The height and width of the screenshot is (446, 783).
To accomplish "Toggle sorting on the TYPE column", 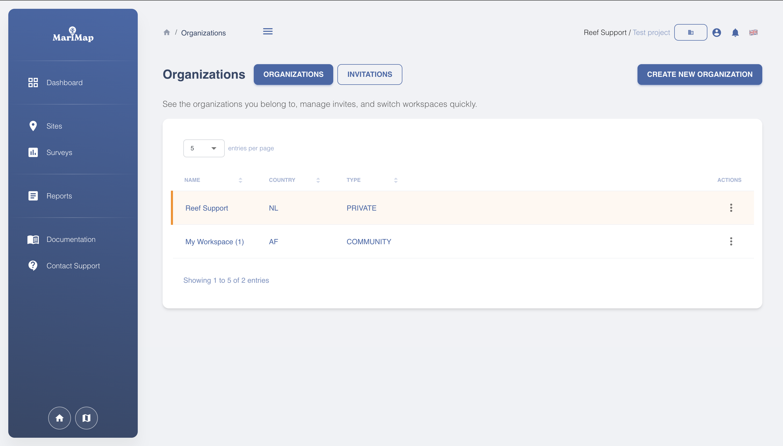I will (x=396, y=180).
